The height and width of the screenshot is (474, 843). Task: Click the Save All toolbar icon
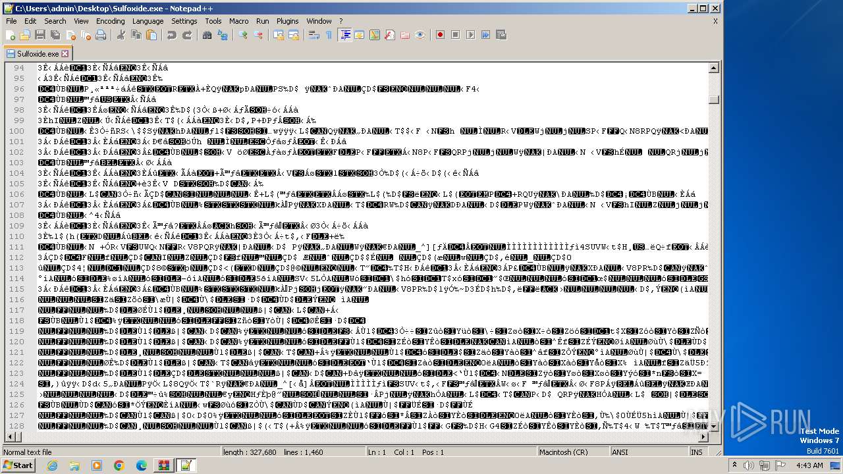55,35
